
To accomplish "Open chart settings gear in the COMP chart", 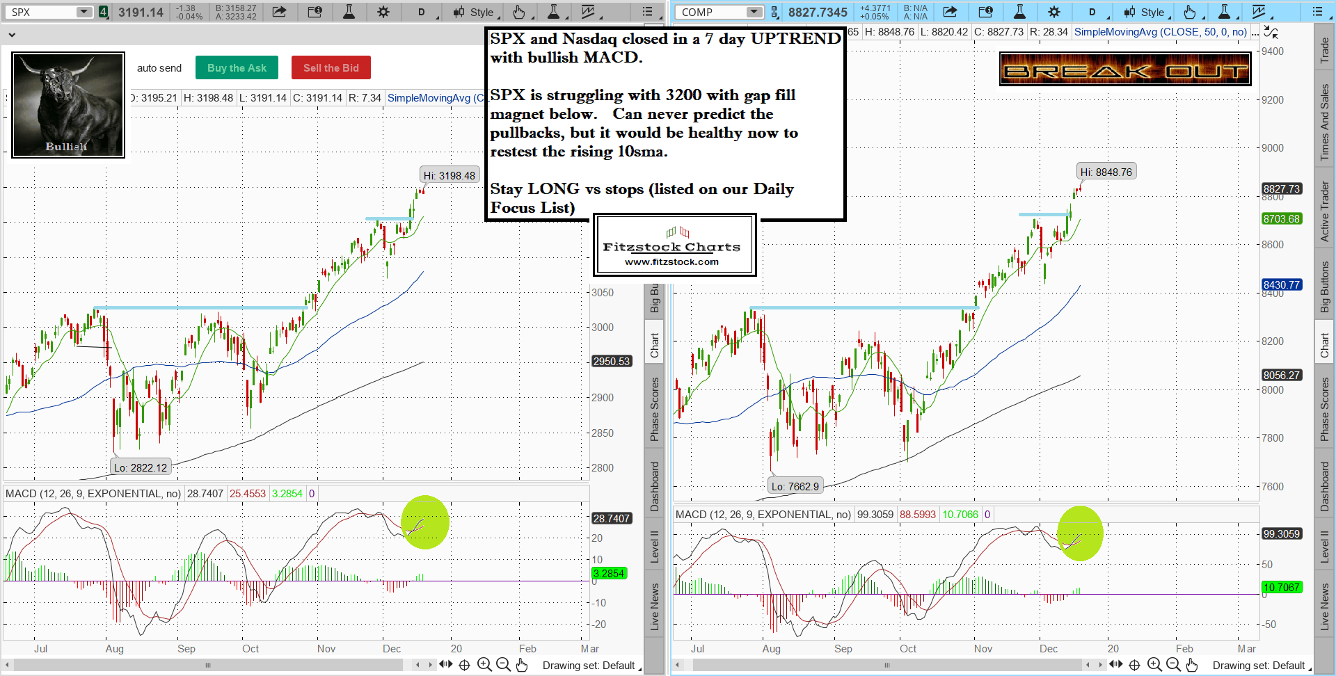I will pyautogui.click(x=1054, y=12).
